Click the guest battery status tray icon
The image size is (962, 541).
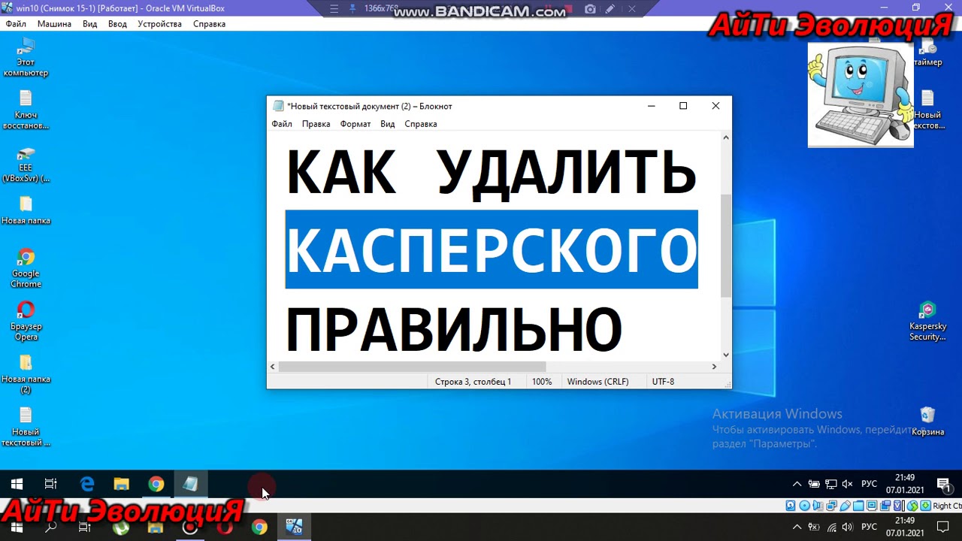click(x=814, y=484)
